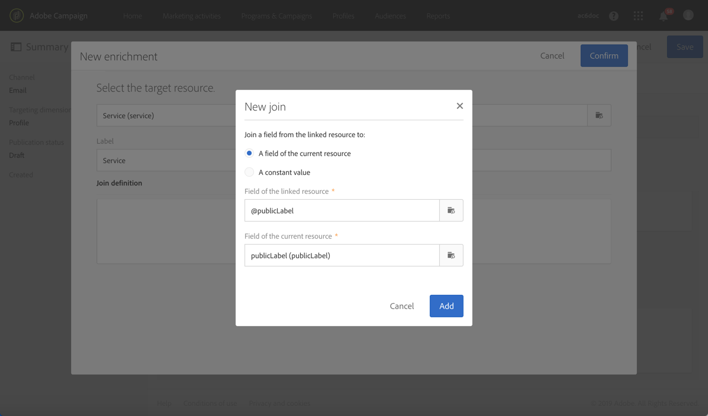The height and width of the screenshot is (416, 708).
Task: Go to the Profiles menu
Action: (x=343, y=16)
